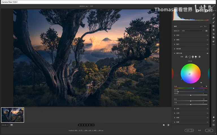Screen dimensions: 217x135
Task: Click the 色相 hue slider track
Action: [191, 88]
